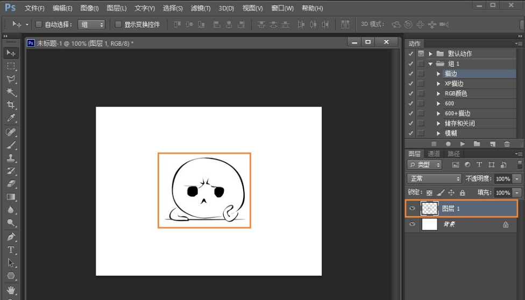Open the 滤镜(T) menu
Image resolution: width=525 pixels, height=300 pixels.
(201, 8)
